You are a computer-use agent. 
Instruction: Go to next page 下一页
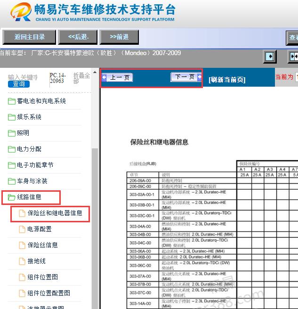tap(186, 77)
